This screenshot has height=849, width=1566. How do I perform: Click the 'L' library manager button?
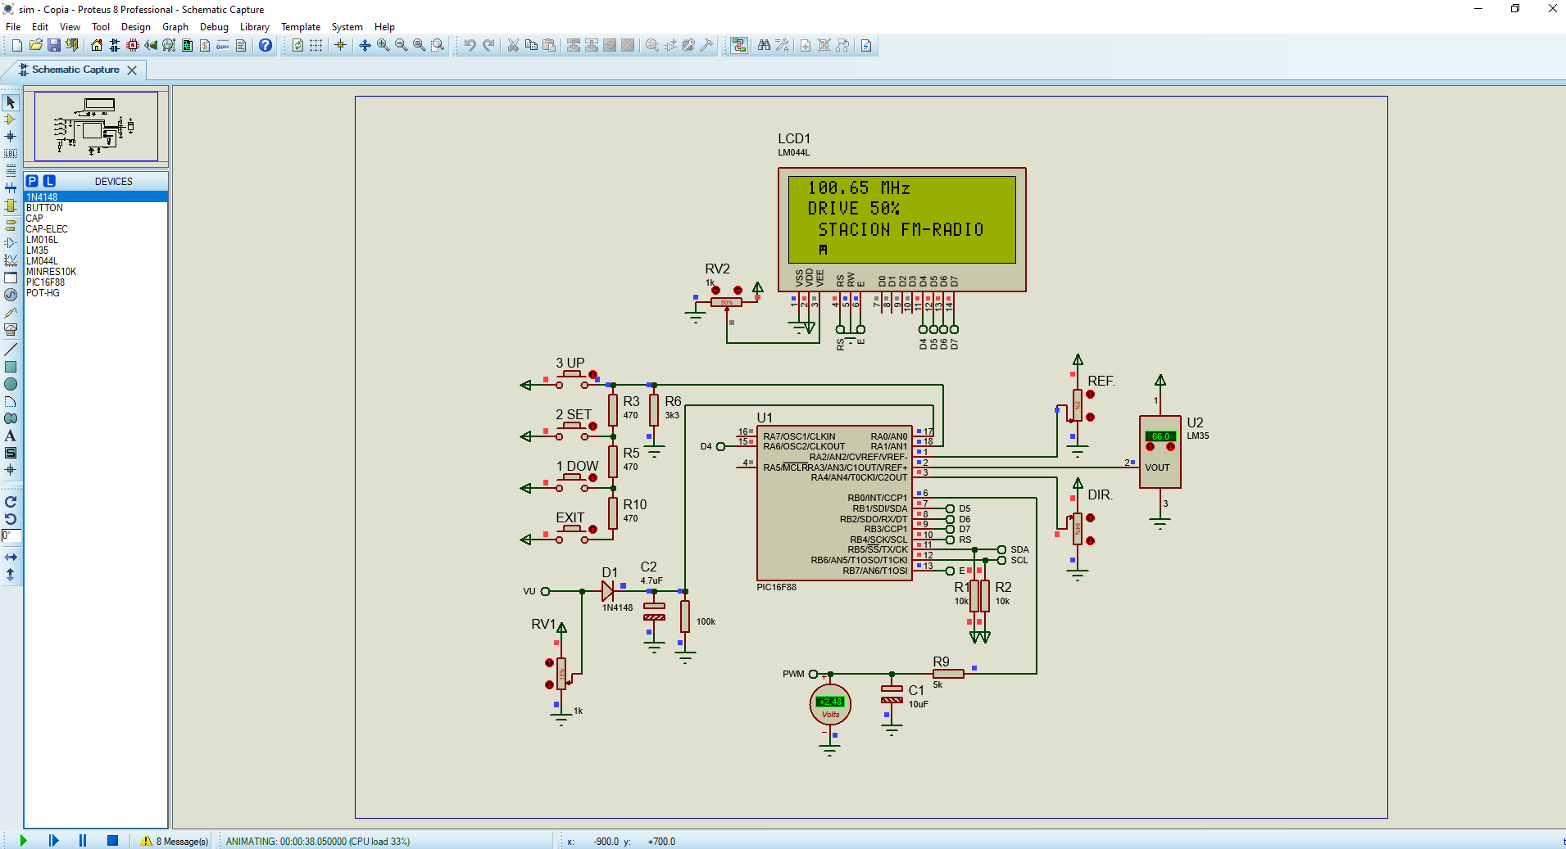pyautogui.click(x=49, y=181)
